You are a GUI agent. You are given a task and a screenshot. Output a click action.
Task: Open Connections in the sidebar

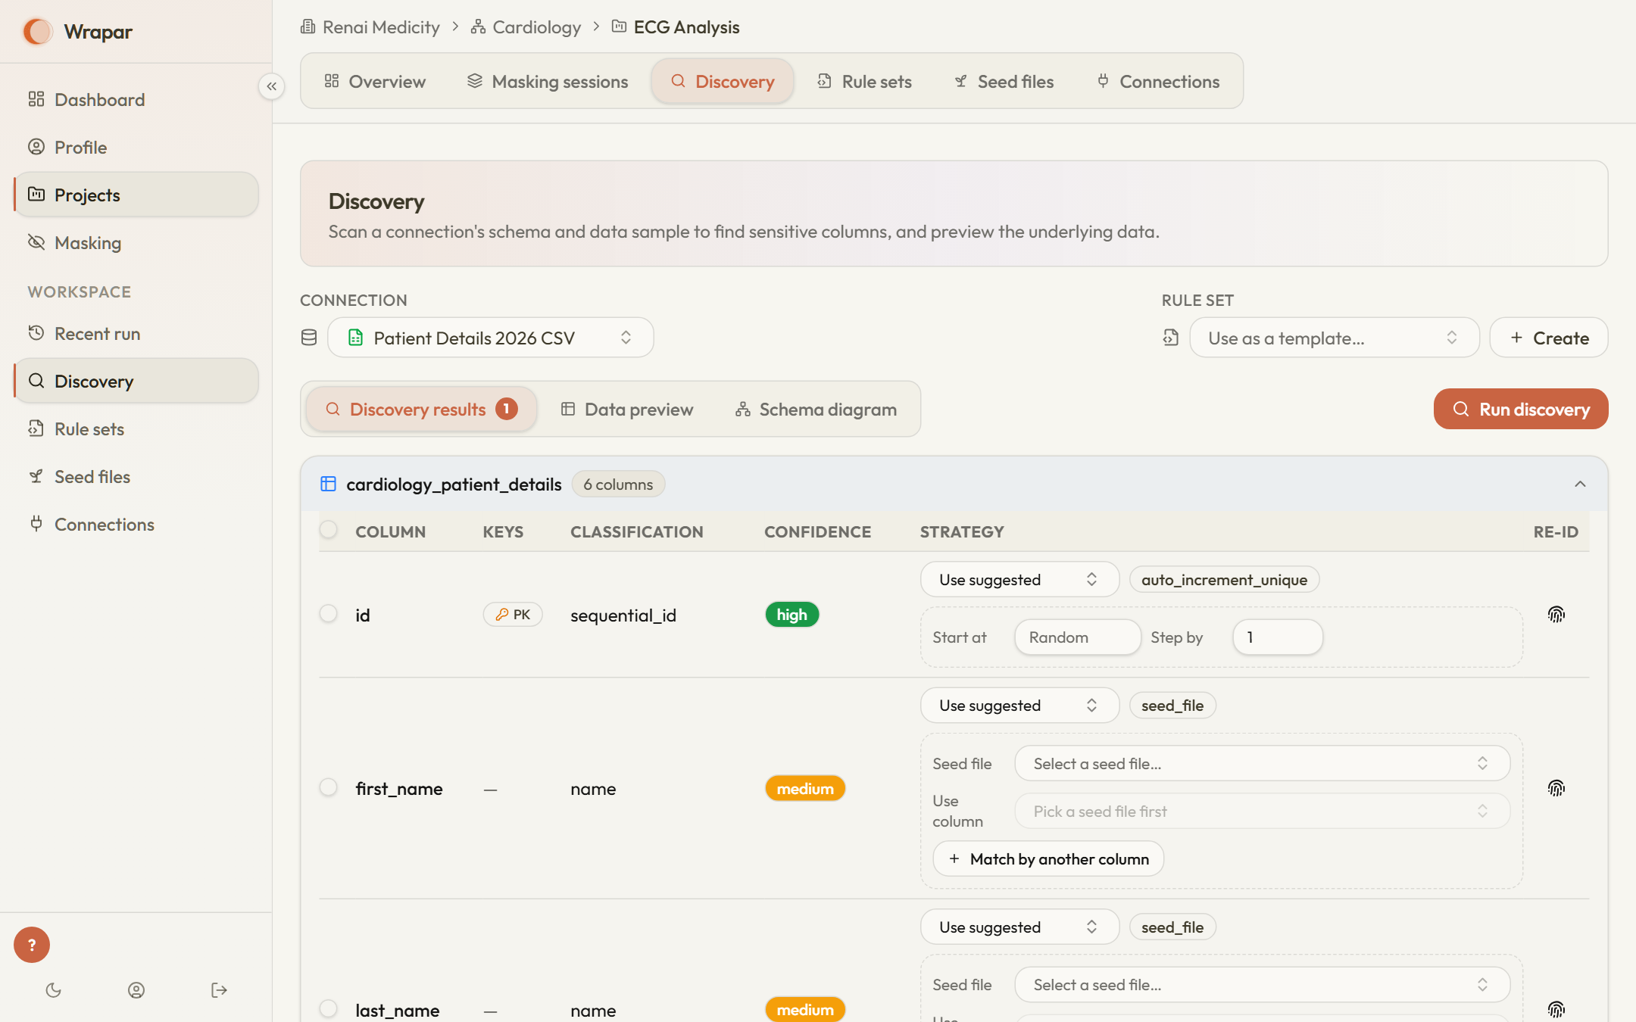click(136, 524)
